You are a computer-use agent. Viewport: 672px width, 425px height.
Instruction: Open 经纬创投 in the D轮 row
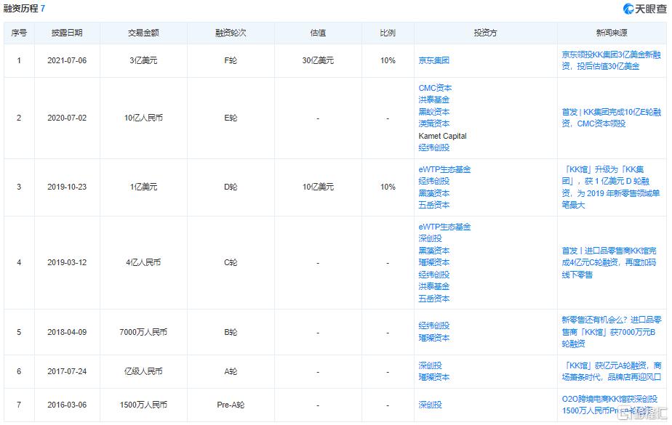coord(433,181)
